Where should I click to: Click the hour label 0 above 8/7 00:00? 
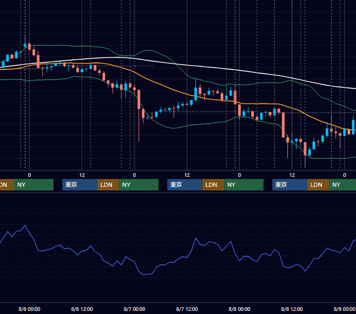pos(135,175)
